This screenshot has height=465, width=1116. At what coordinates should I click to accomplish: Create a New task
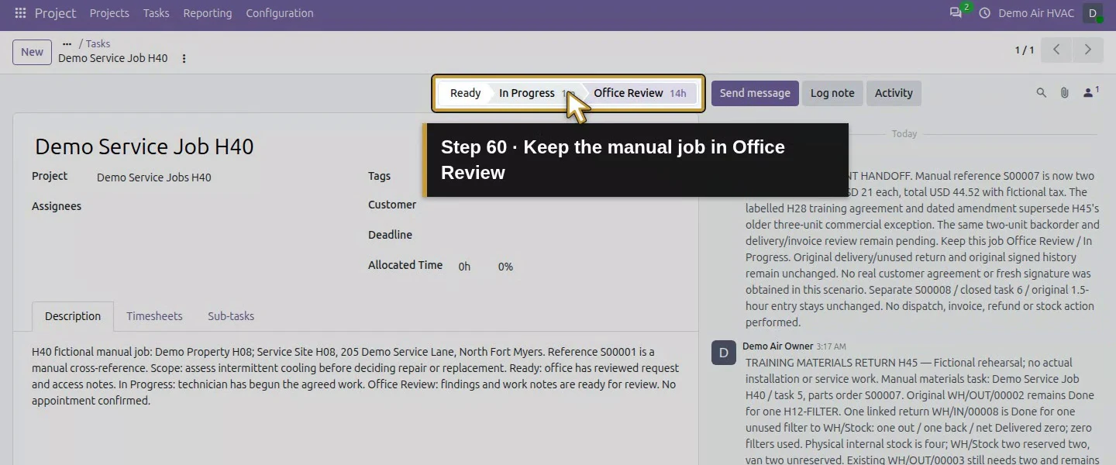(x=32, y=52)
